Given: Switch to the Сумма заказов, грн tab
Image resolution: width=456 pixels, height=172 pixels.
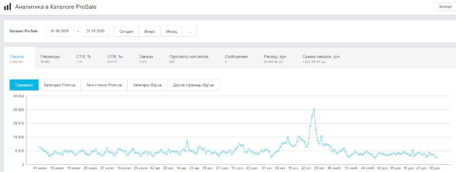Looking at the screenshot, I should click(321, 58).
